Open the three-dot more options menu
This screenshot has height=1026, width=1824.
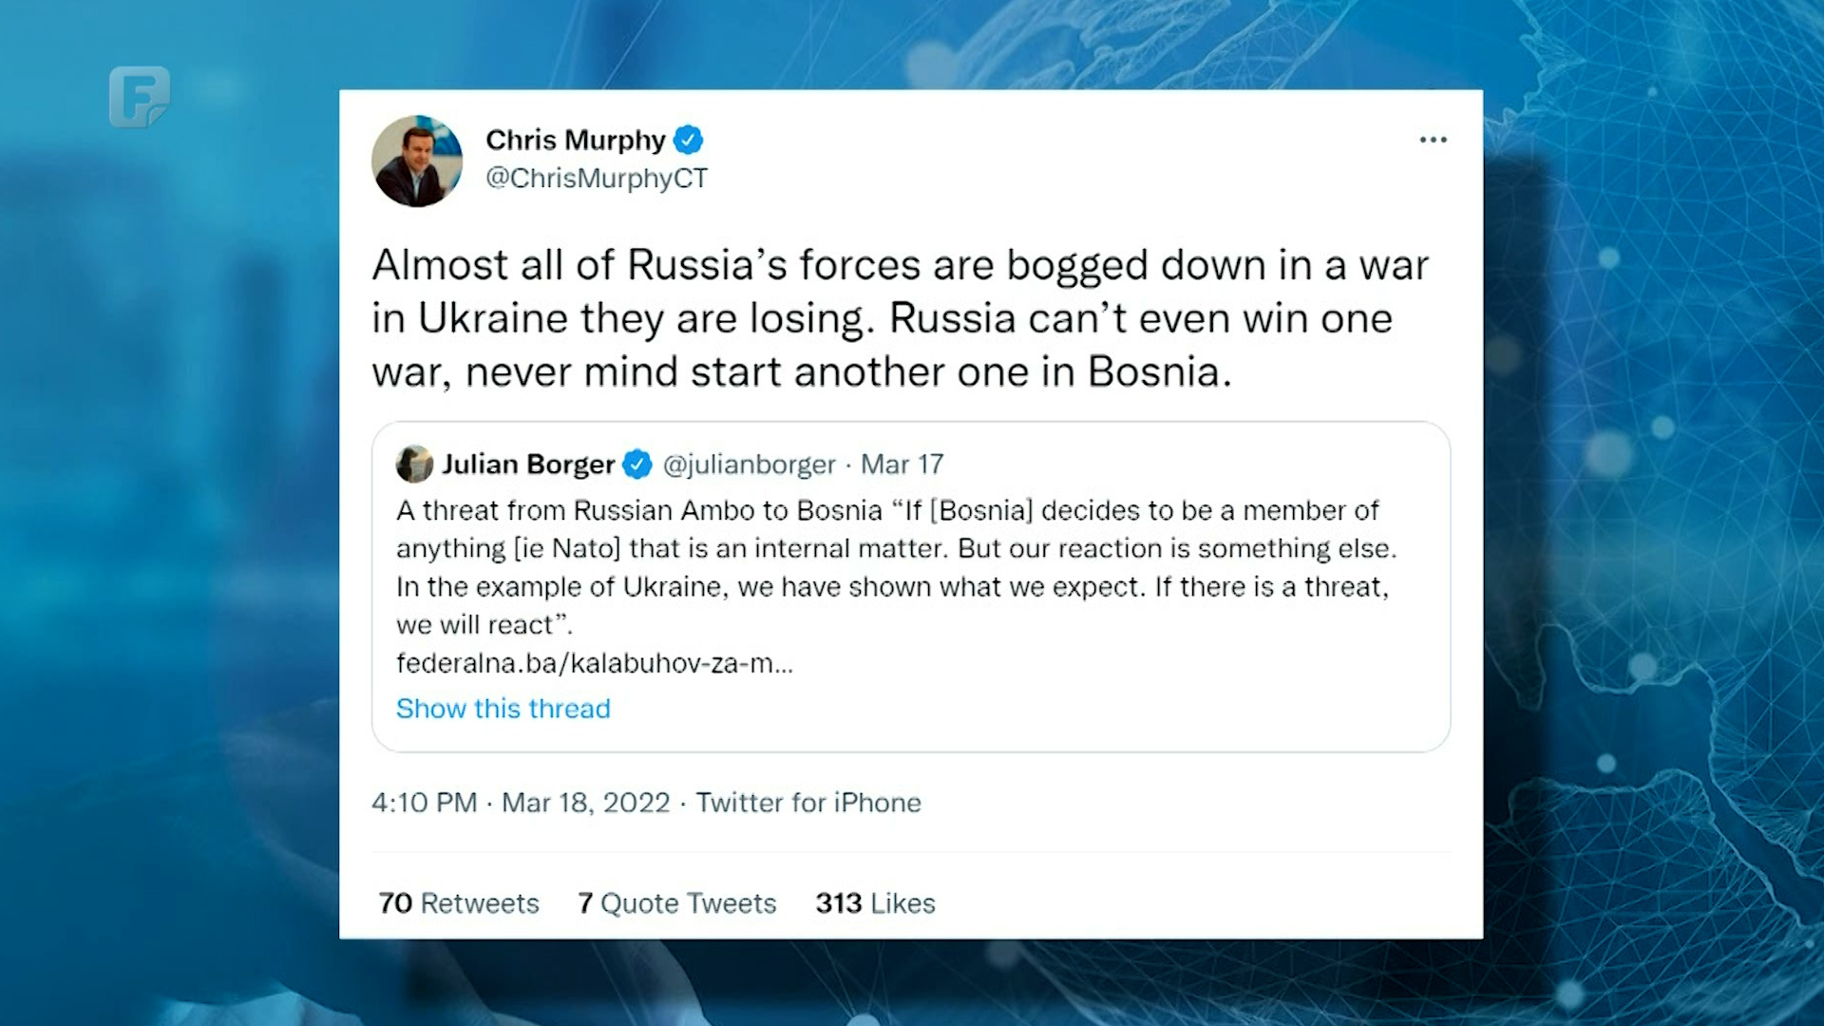click(1433, 140)
